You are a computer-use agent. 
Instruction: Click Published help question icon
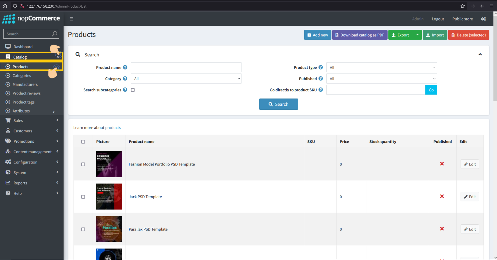tap(321, 79)
